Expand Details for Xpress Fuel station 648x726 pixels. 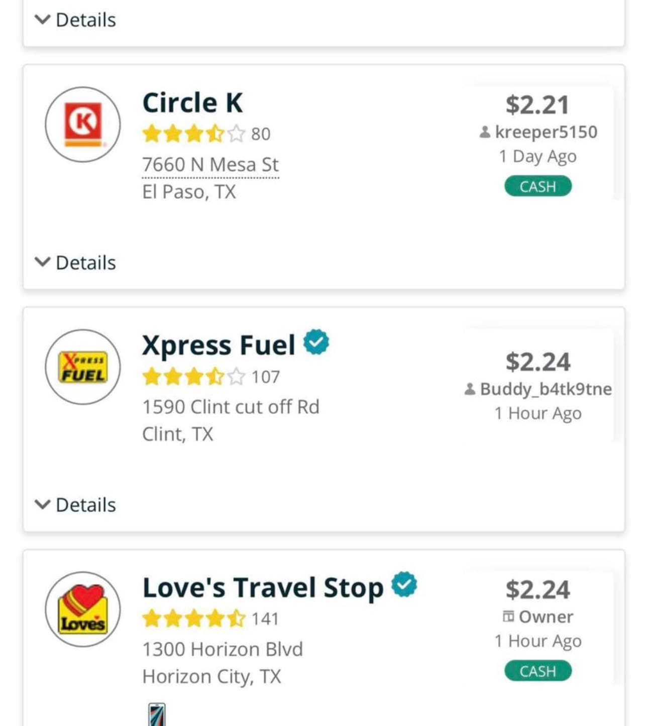pos(75,505)
